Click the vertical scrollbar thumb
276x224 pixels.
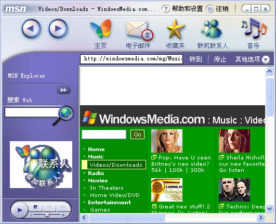coord(269,97)
